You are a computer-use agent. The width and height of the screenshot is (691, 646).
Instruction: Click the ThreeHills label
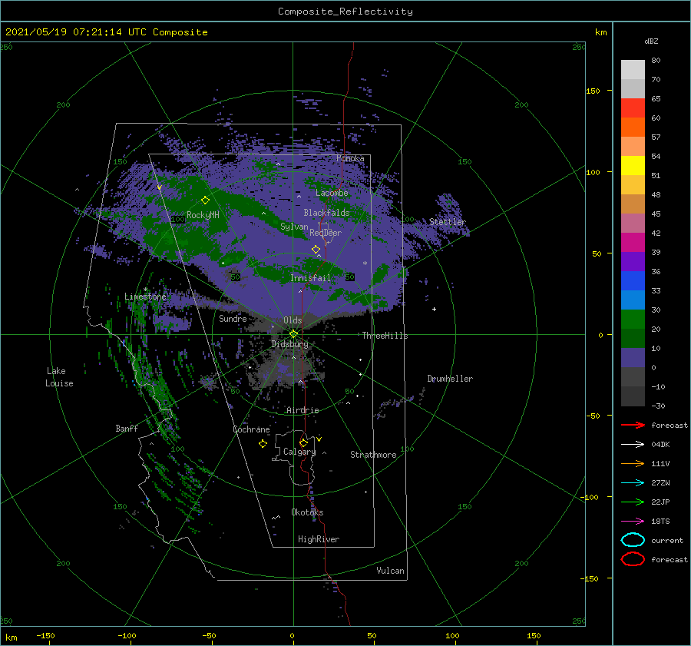click(385, 336)
